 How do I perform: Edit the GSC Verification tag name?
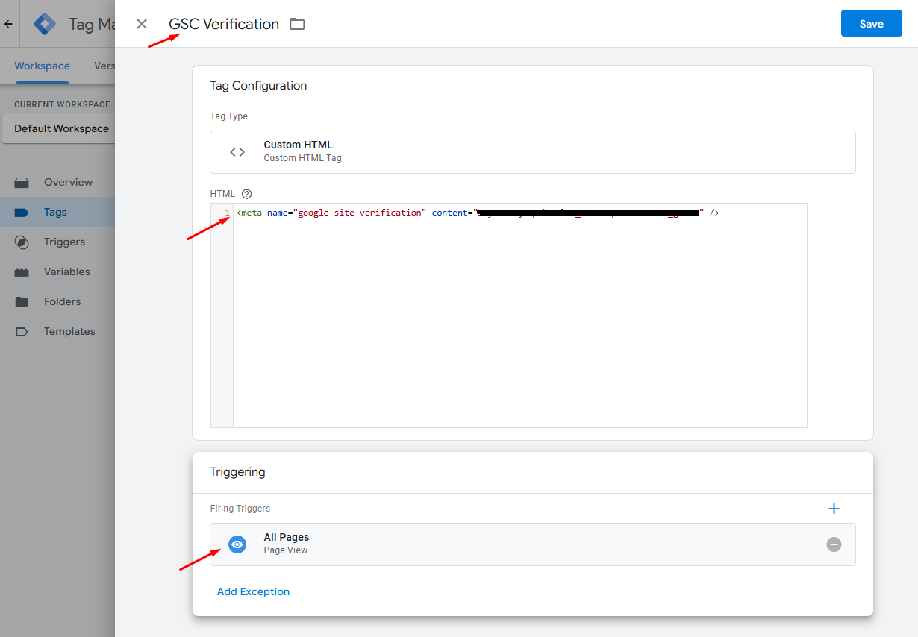[224, 24]
